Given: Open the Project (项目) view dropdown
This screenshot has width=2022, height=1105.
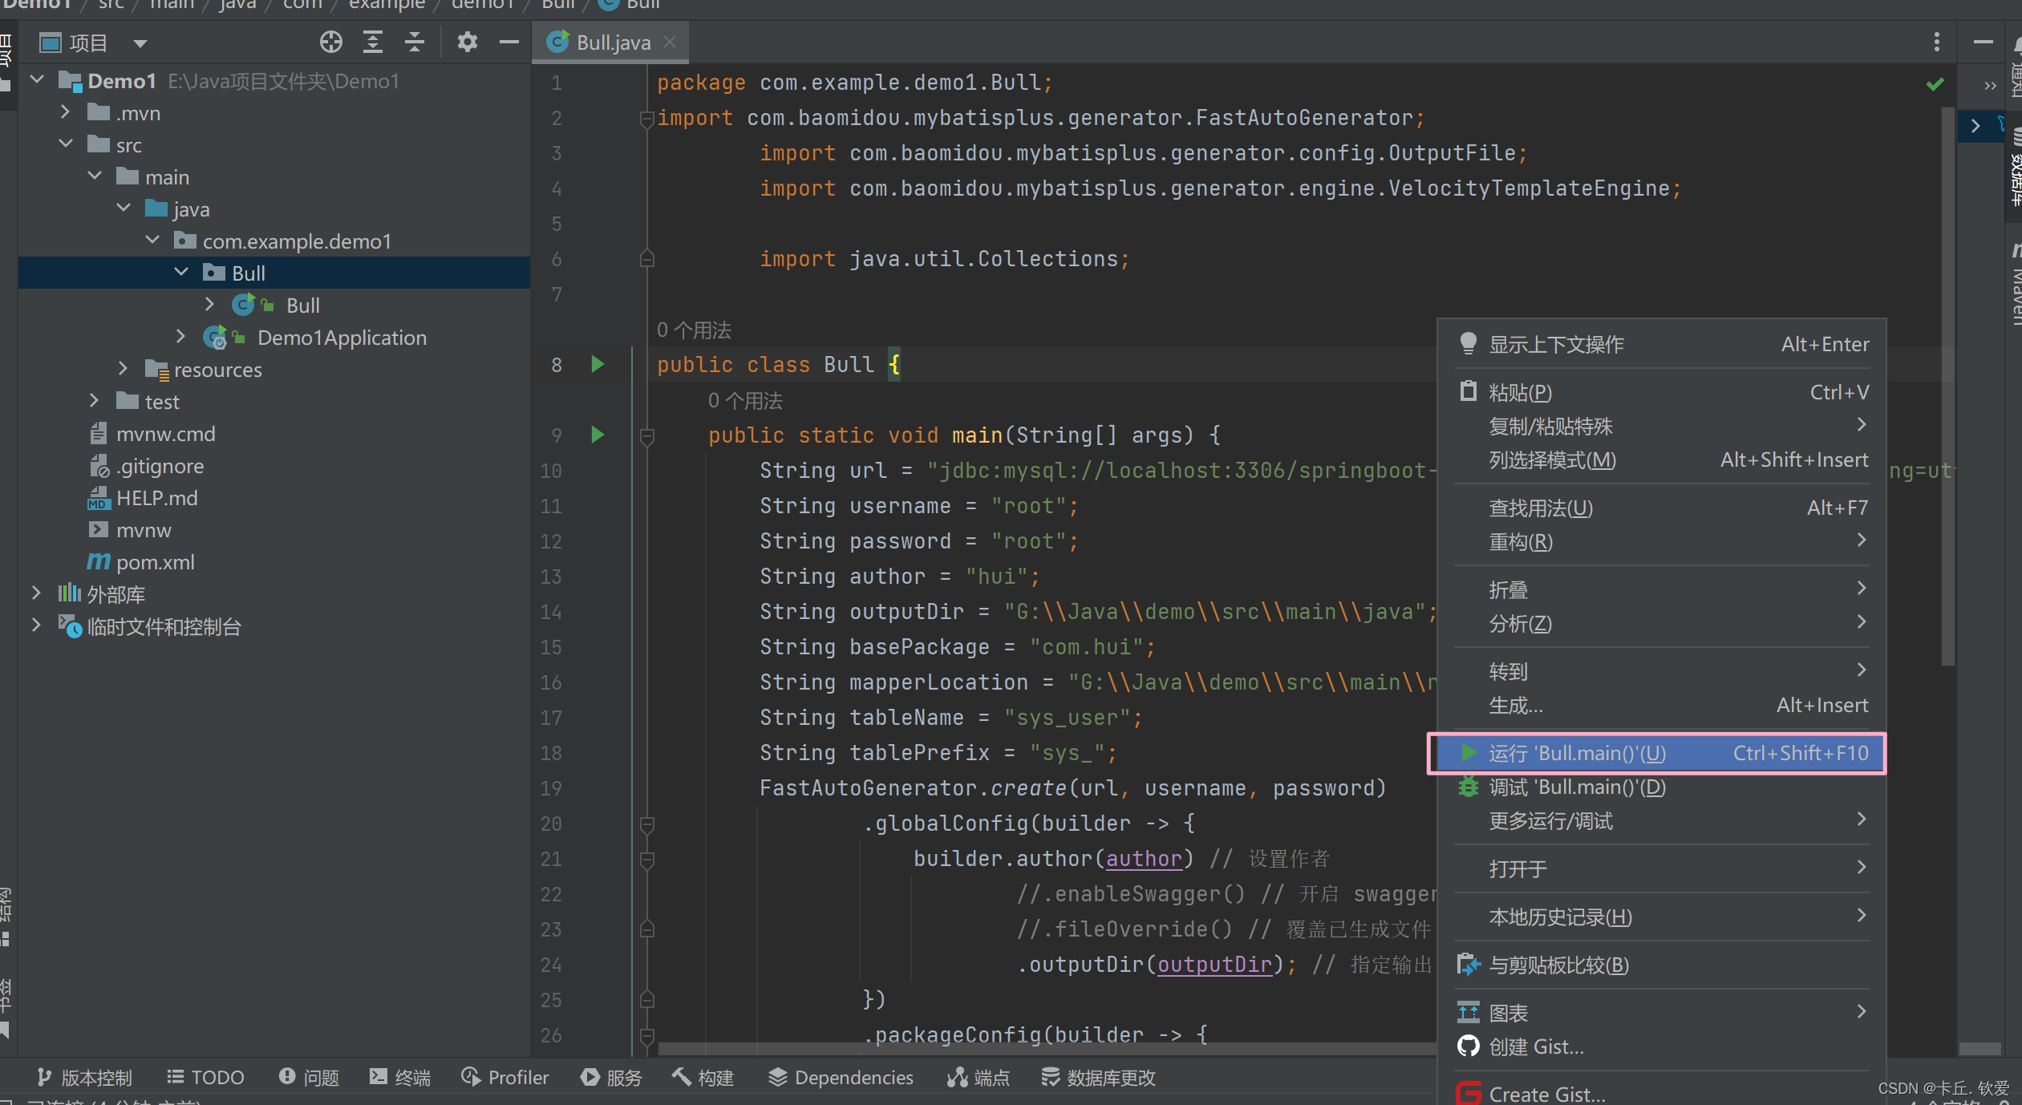Looking at the screenshot, I should (140, 43).
